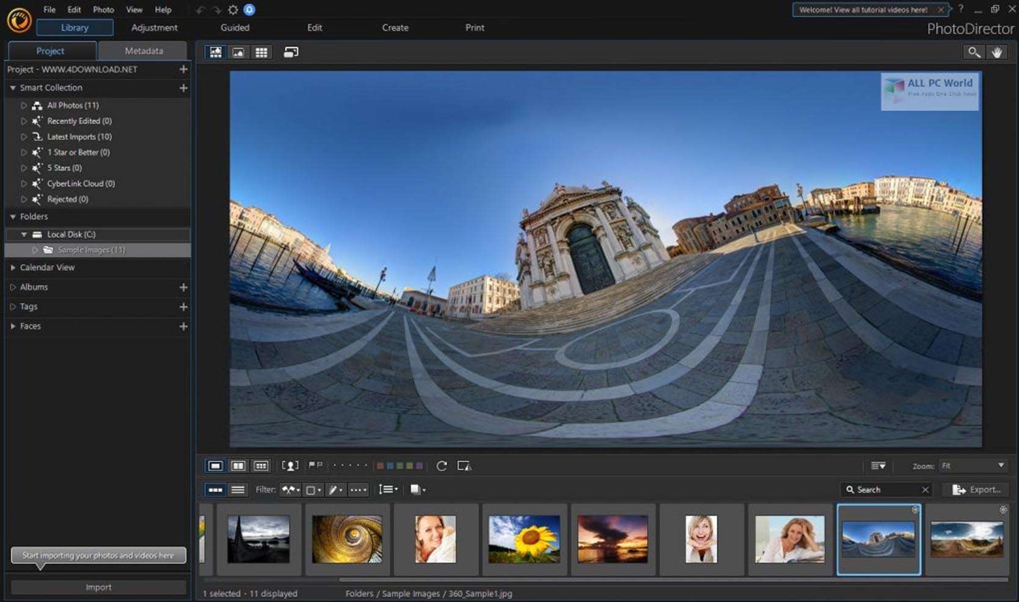Click the notifications bell icon
Screen dimensions: 1019x602
click(x=249, y=10)
